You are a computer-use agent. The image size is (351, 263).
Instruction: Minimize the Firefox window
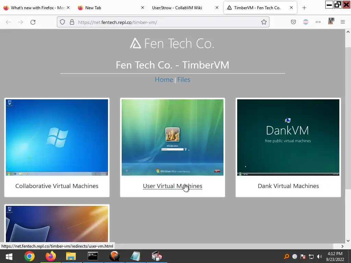pyautogui.click(x=329, y=5)
